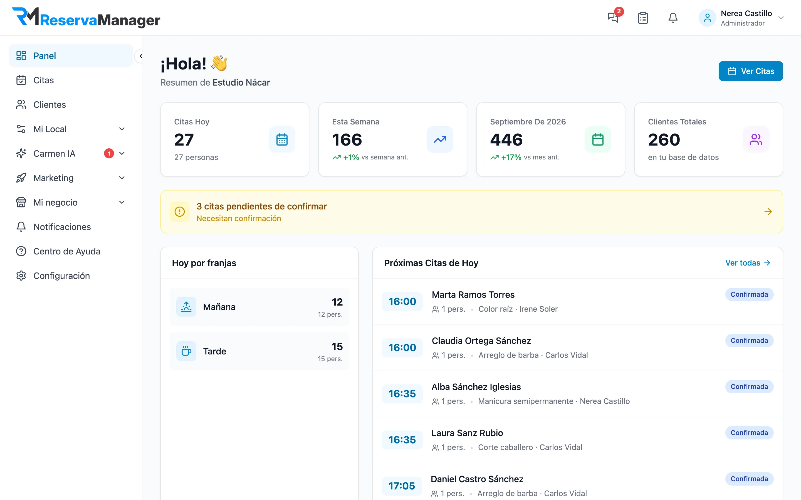The height and width of the screenshot is (500, 801).
Task: Expand the Mi Local submenu chevron
Action: pyautogui.click(x=122, y=129)
